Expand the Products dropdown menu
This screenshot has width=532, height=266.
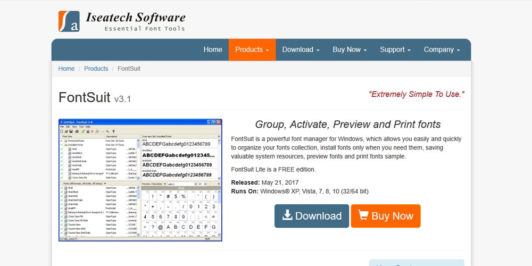[x=252, y=49]
